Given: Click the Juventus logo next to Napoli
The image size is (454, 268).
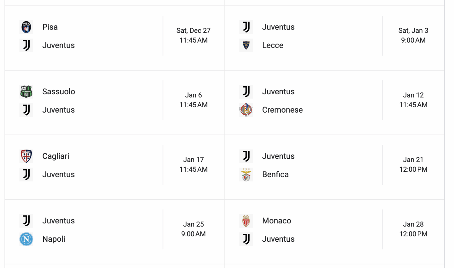Looking at the screenshot, I should (26, 221).
